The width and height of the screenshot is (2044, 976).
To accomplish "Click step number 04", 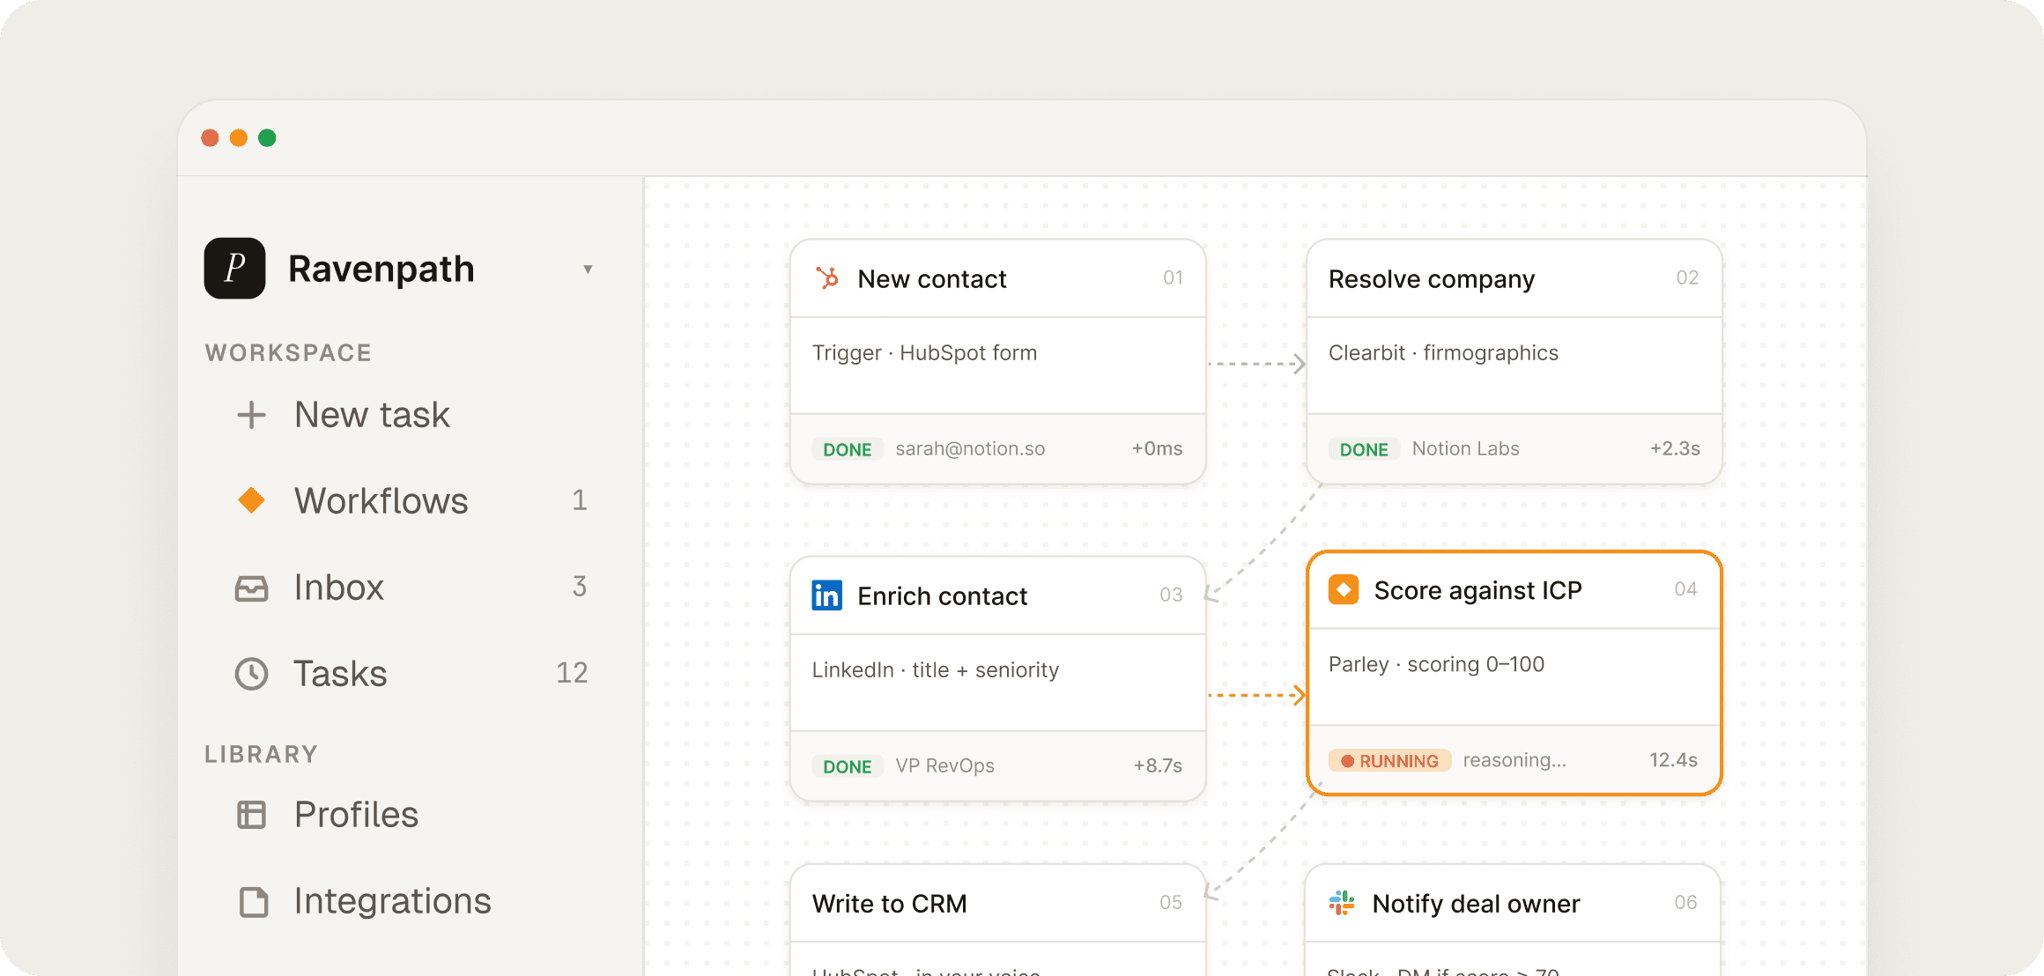I will tap(1685, 588).
